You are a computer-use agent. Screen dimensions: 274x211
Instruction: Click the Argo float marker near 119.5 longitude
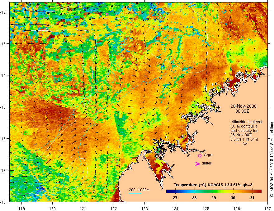coord(37,7)
